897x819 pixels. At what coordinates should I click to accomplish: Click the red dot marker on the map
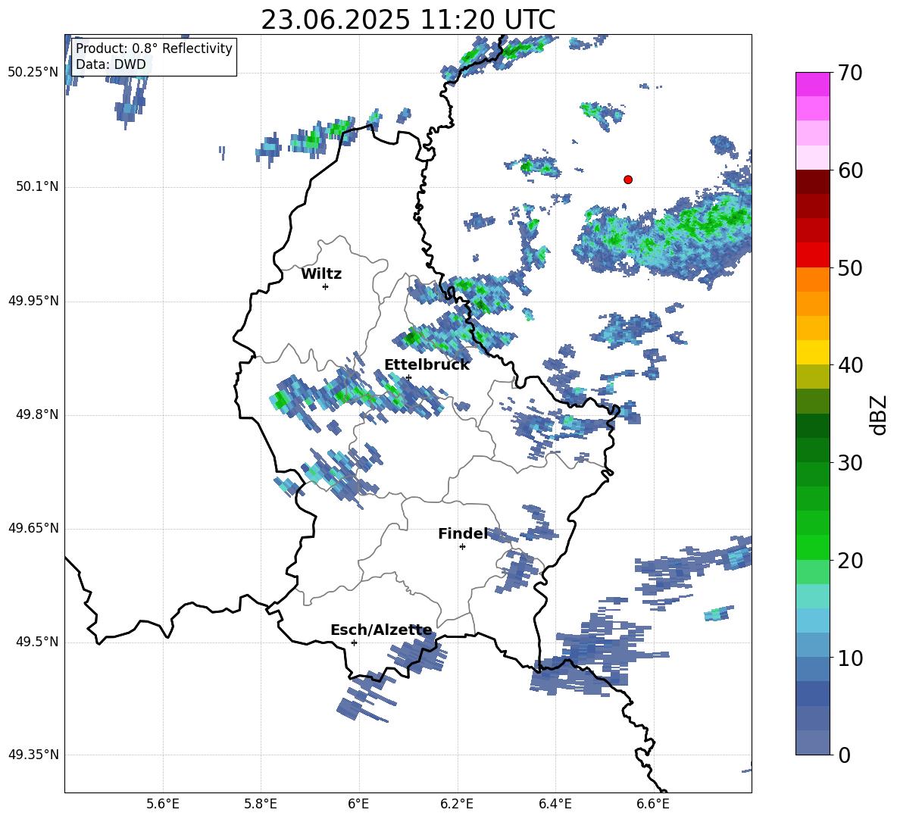pyautogui.click(x=628, y=180)
